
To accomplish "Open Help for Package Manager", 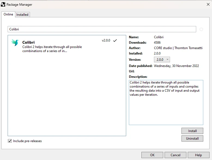I will tap(198, 155).
